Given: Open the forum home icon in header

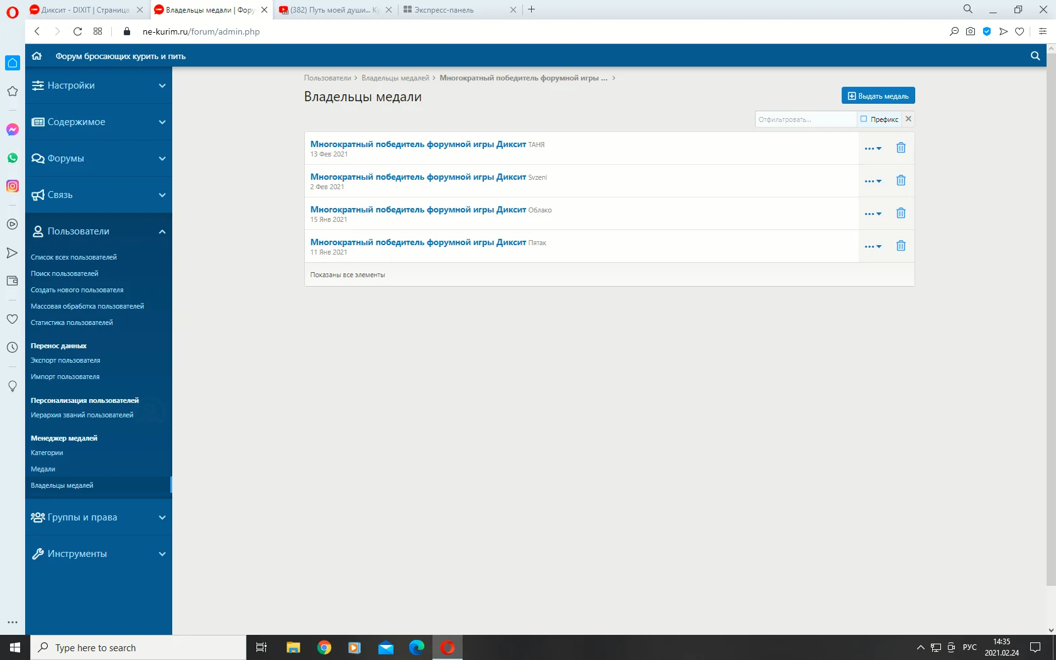Looking at the screenshot, I should 37,56.
